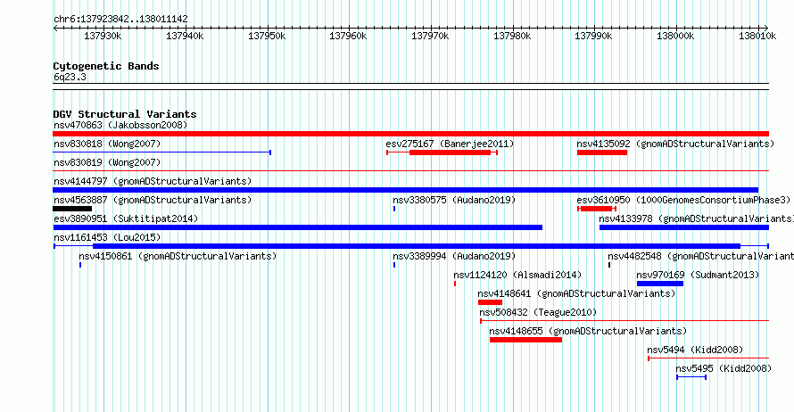
Task: Select the red esv3610950 variant bar
Action: coord(596,209)
